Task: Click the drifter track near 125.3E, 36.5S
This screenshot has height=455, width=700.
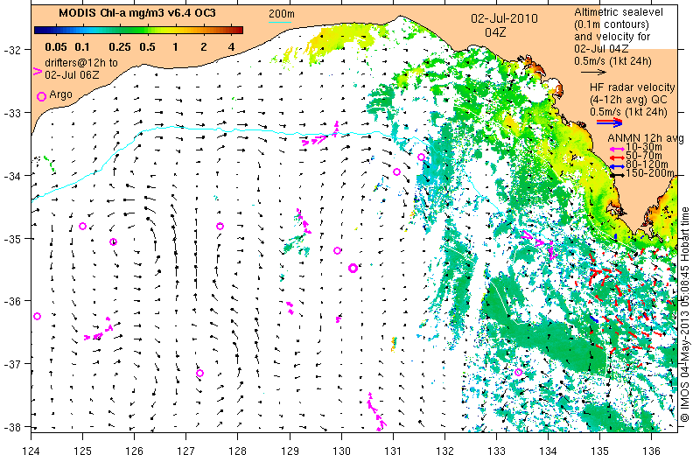Action: click(99, 331)
